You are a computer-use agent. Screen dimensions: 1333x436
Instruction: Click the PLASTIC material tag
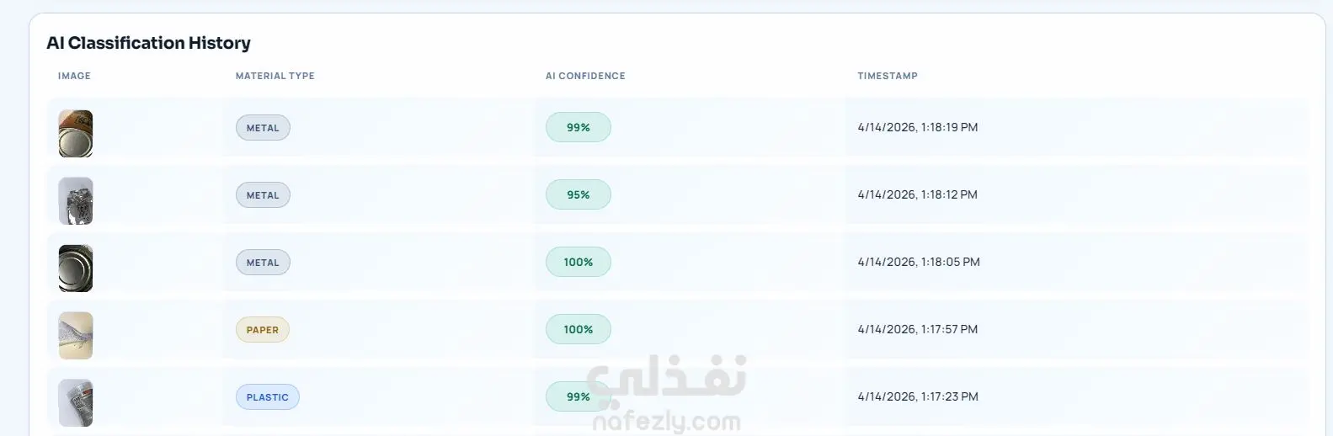tap(268, 397)
